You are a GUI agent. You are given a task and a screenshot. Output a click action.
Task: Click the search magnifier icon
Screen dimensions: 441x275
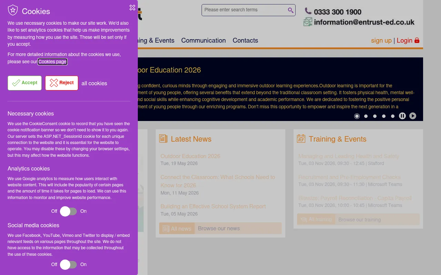(291, 10)
